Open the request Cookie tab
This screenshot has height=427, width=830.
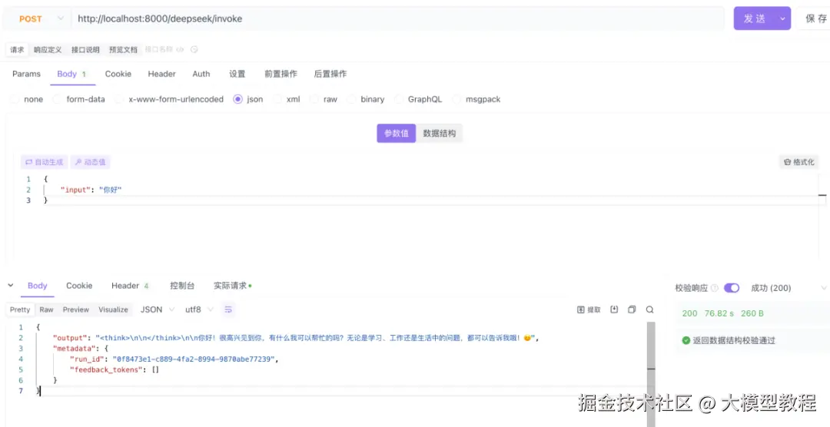click(x=118, y=74)
